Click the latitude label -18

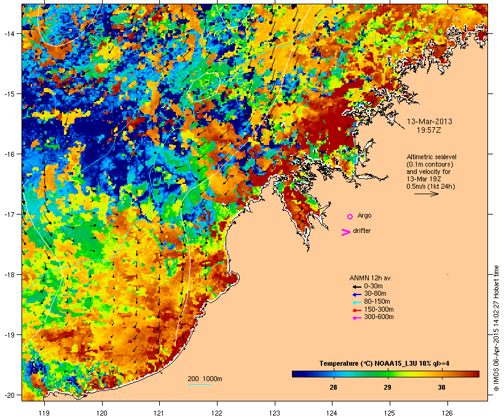pyautogui.click(x=9, y=275)
